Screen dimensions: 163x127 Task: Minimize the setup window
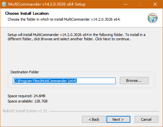[125, 4]
